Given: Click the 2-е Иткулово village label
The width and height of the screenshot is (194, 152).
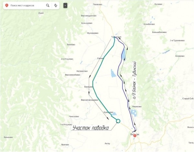Looking at the screenshot, I should click(x=67, y=59).
